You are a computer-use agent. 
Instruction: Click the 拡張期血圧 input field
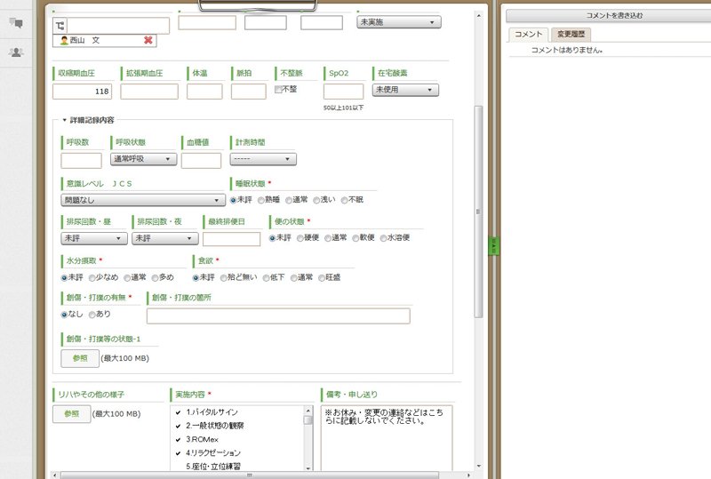click(x=149, y=92)
